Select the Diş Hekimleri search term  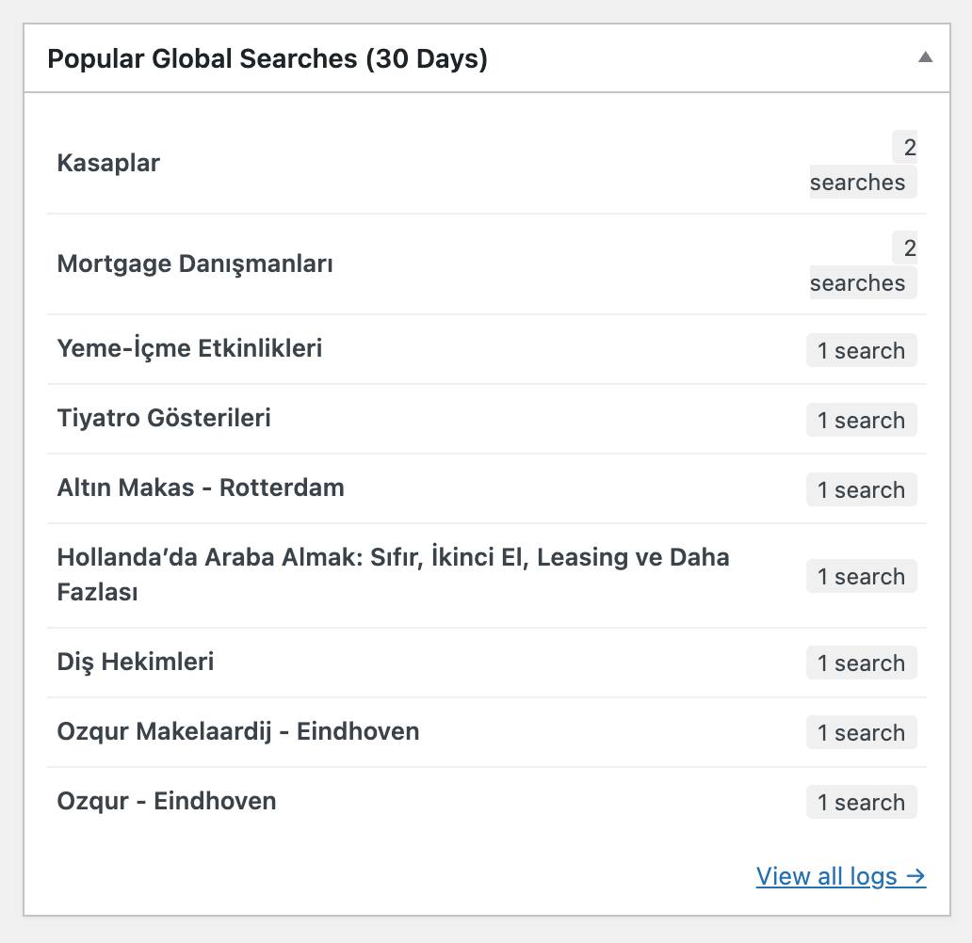(x=136, y=662)
